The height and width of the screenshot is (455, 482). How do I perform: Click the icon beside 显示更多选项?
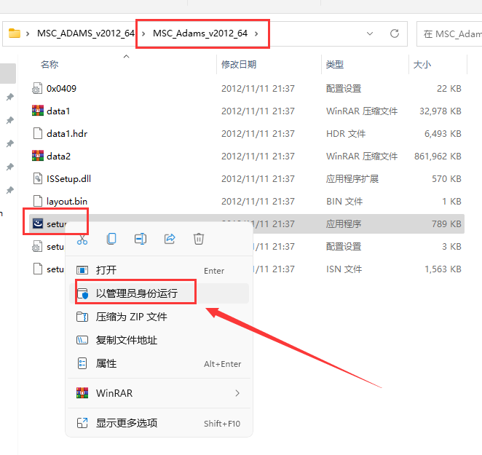click(82, 423)
